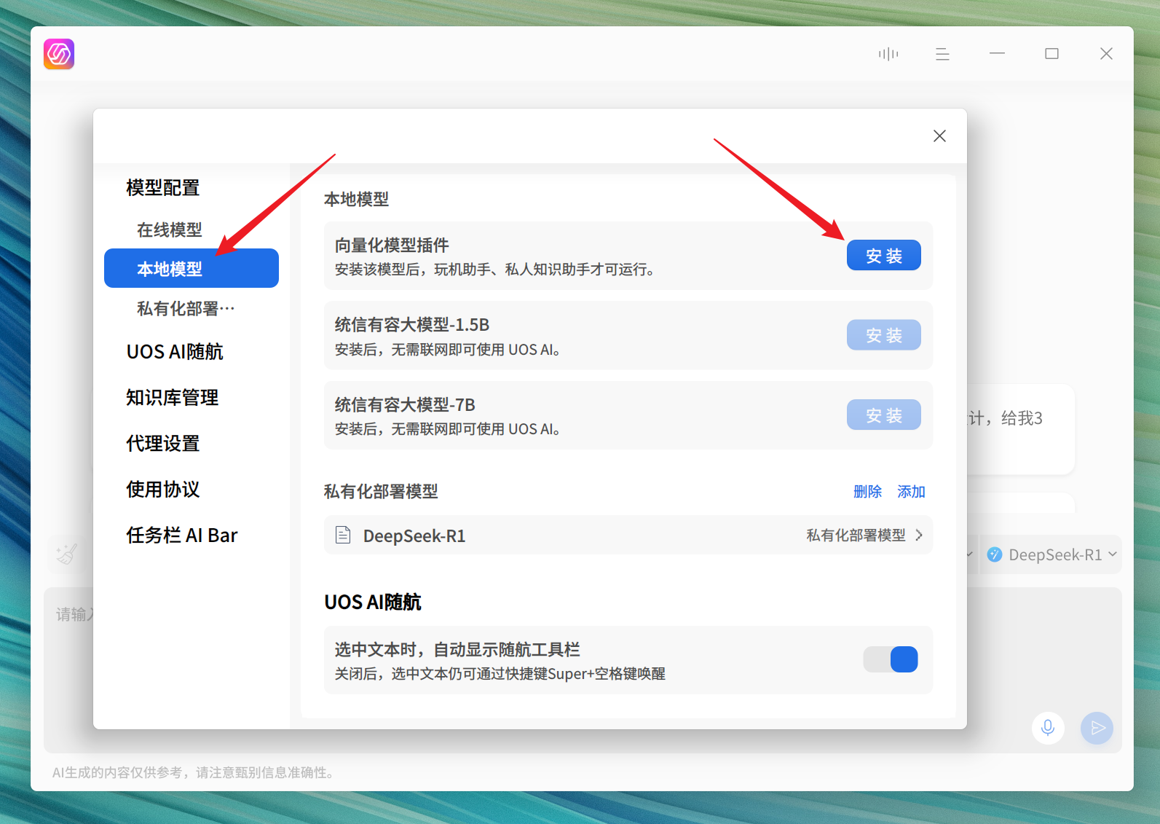Viewport: 1160px width, 824px height.
Task: Open the voice waveform icon in title bar
Action: [888, 54]
